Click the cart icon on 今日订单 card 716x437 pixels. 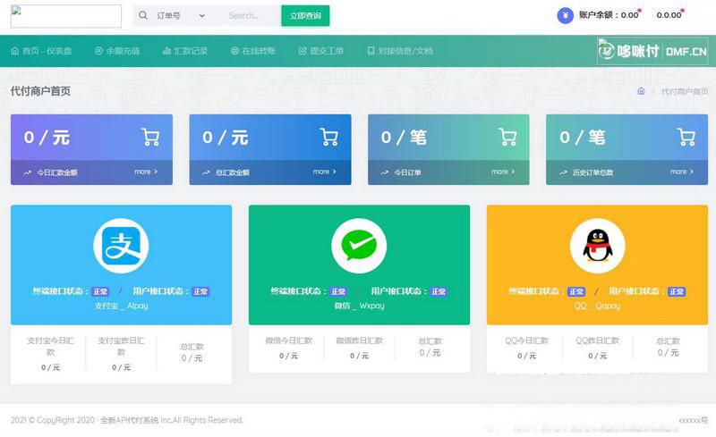click(507, 137)
